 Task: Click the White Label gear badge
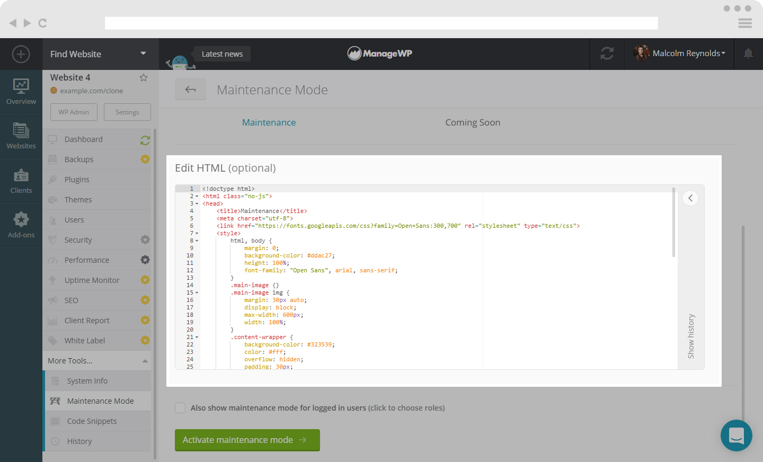coord(145,340)
